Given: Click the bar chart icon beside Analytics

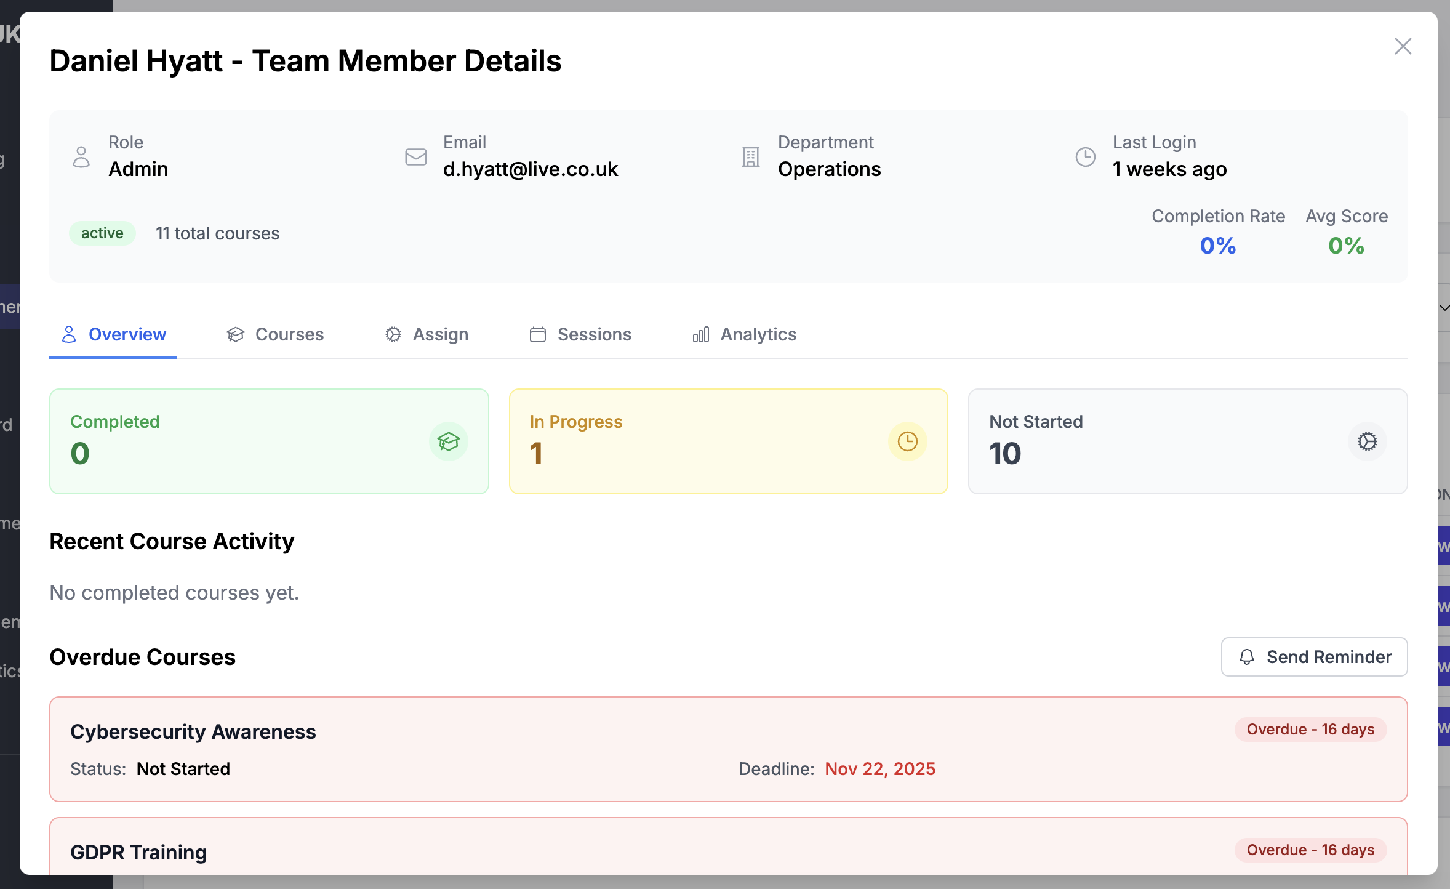Looking at the screenshot, I should [700, 334].
